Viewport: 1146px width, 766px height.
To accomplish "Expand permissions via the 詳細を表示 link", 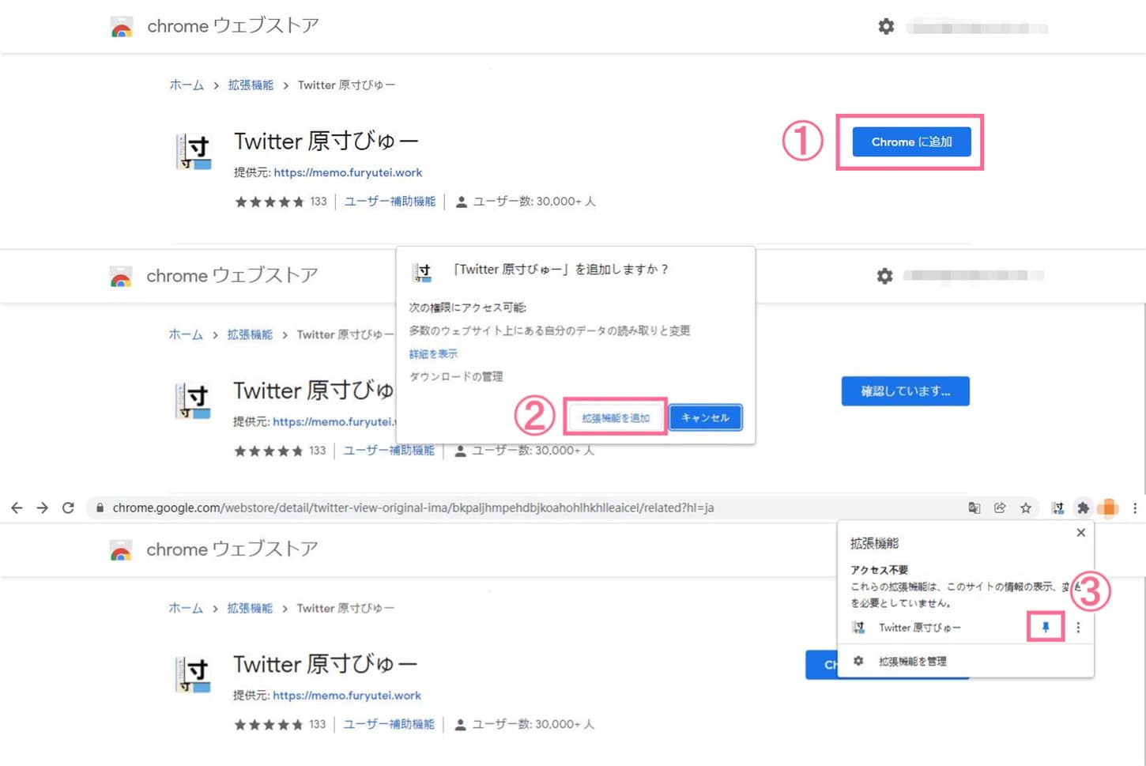I will pyautogui.click(x=433, y=354).
